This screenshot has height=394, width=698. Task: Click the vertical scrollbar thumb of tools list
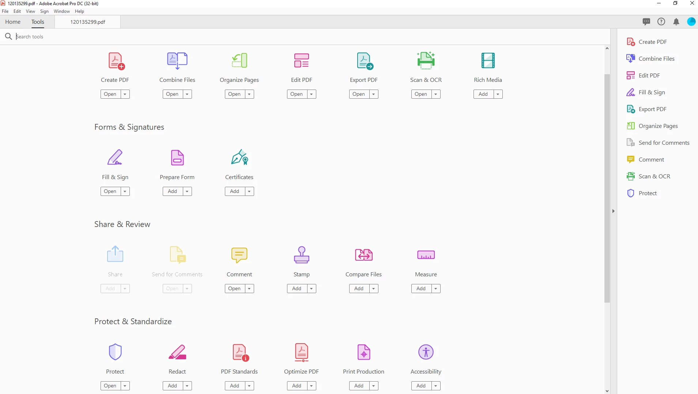[x=607, y=188]
